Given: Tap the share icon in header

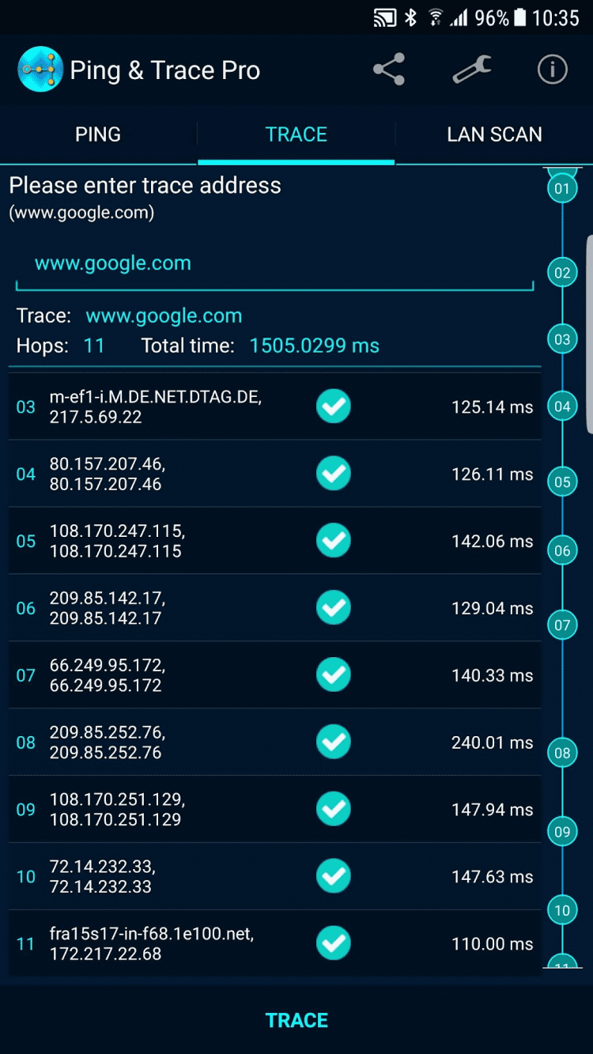Looking at the screenshot, I should pos(389,70).
